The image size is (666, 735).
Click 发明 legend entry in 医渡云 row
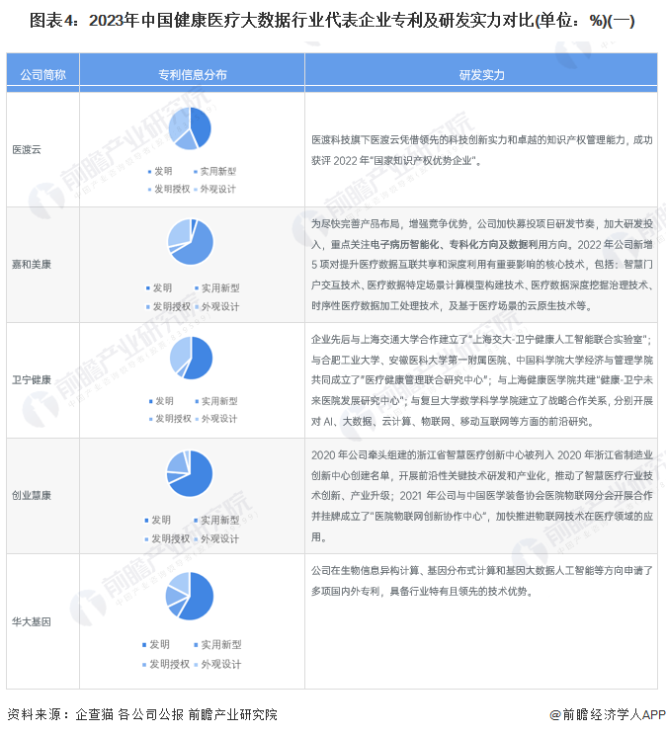pos(160,172)
